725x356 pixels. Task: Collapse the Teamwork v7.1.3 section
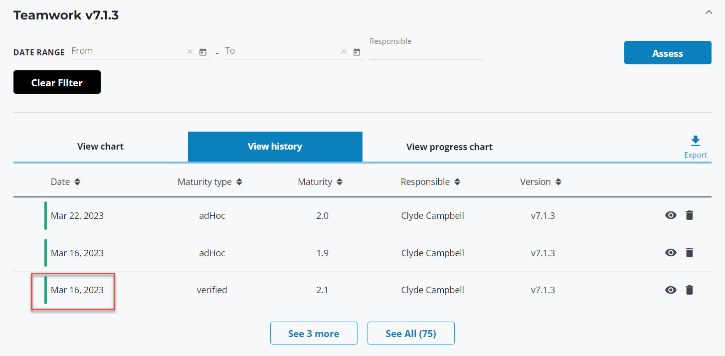click(709, 12)
